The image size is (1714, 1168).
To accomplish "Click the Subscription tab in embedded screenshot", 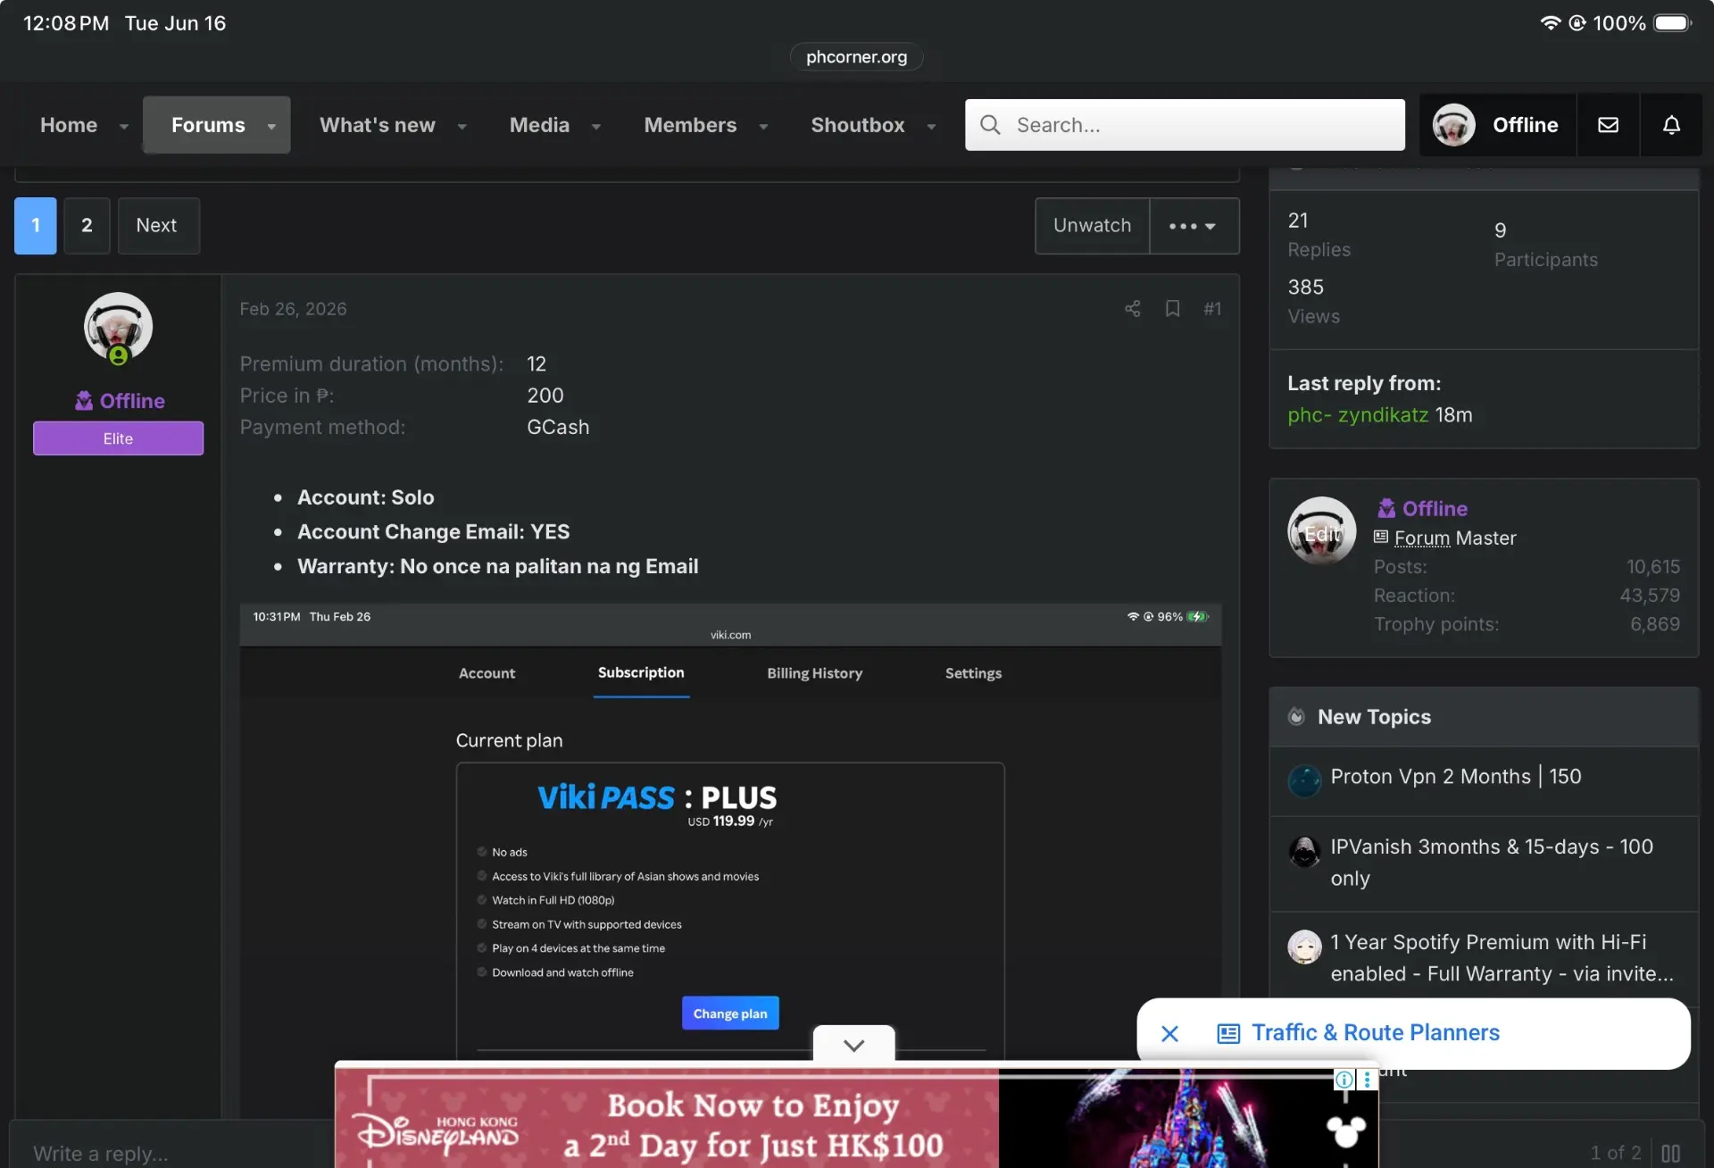I will tap(641, 673).
